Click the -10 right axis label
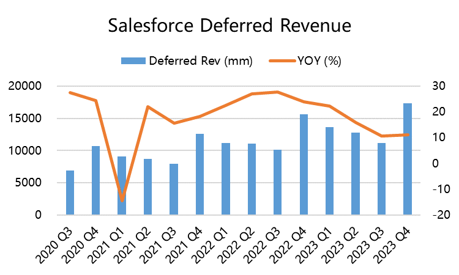Image resolution: width=459 pixels, height=275 pixels. click(441, 189)
